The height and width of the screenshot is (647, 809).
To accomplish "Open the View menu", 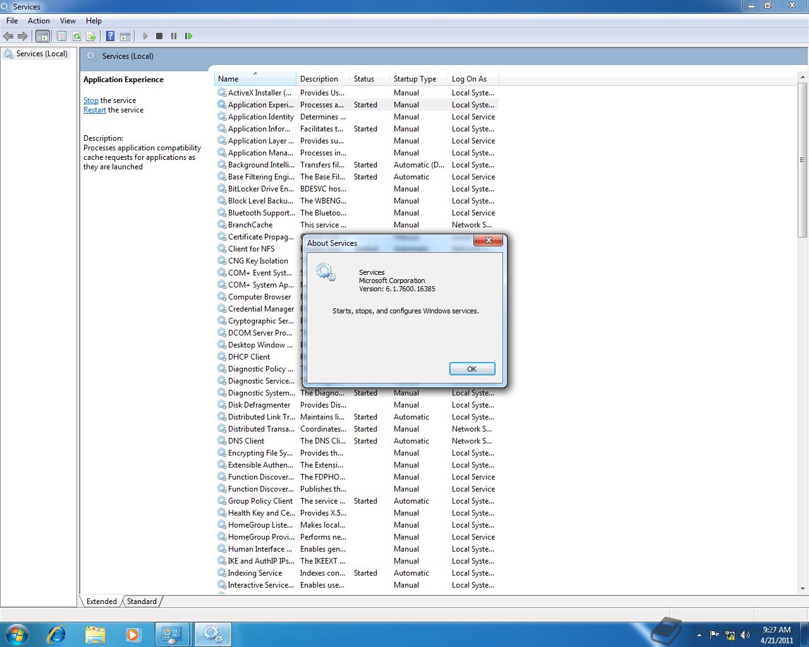I will pos(68,21).
